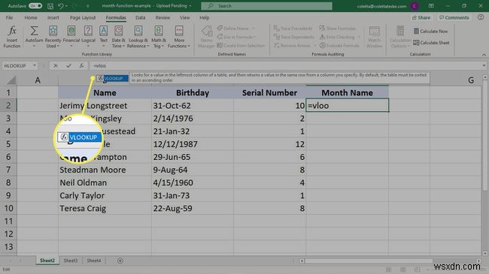Open the Name Manager
The height and width of the screenshot is (274, 489).
click(x=206, y=37)
